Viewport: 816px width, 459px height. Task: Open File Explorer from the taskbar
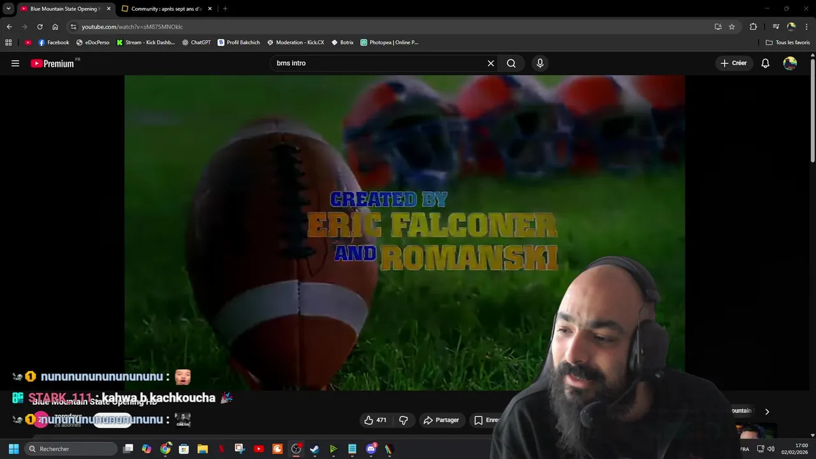[202, 449]
